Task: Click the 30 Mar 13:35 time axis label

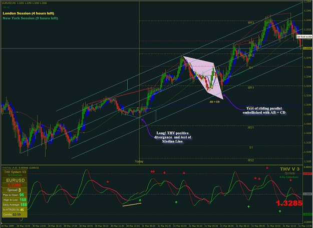Action: [23, 226]
